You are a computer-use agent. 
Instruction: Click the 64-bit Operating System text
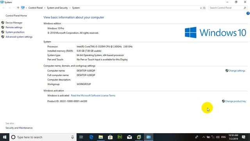click(100, 55)
